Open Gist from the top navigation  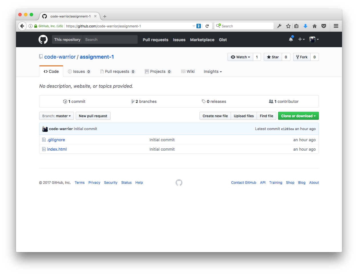pos(223,40)
